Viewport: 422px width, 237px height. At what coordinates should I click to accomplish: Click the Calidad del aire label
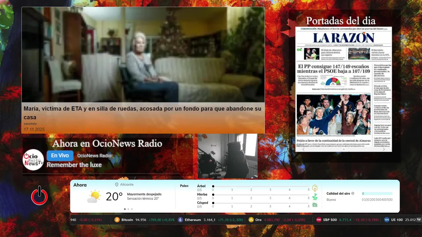[x=338, y=194]
